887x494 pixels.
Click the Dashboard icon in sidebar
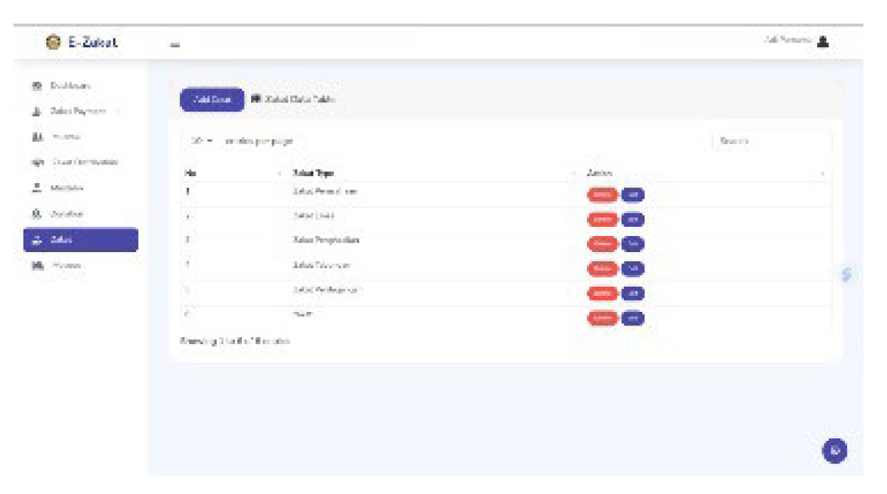point(36,86)
